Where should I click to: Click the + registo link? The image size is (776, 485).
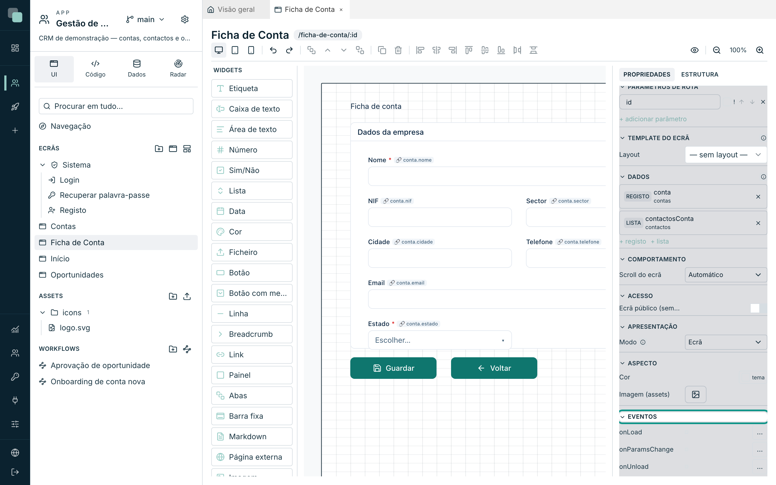tap(633, 241)
